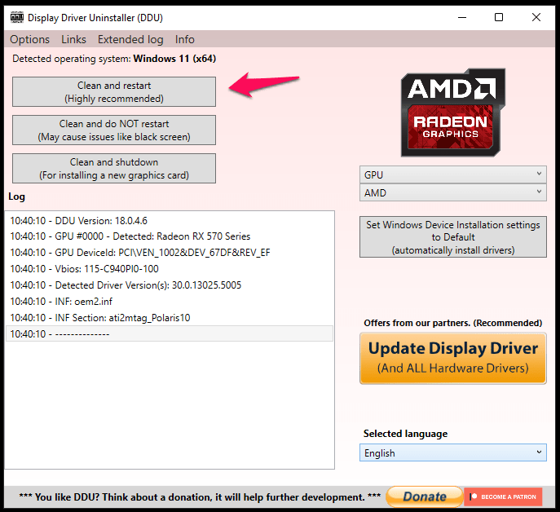
Task: Select the Detected Driver Version(s) log line
Action: (126, 285)
